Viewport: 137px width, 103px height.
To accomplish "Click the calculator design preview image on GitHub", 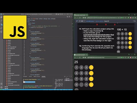I will [124, 41].
